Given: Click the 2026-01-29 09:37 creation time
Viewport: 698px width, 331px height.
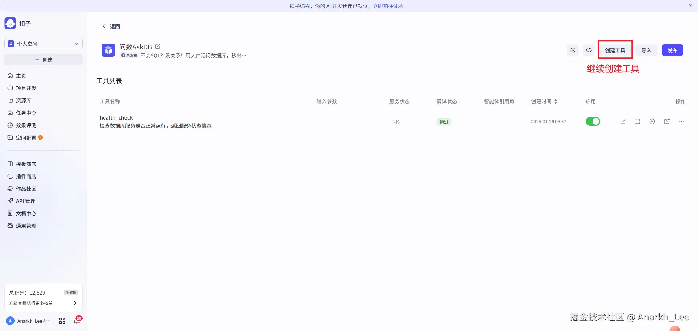Looking at the screenshot, I should (x=549, y=122).
